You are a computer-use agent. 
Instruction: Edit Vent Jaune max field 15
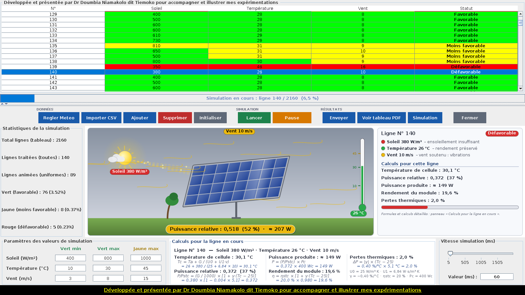[x=146, y=278]
